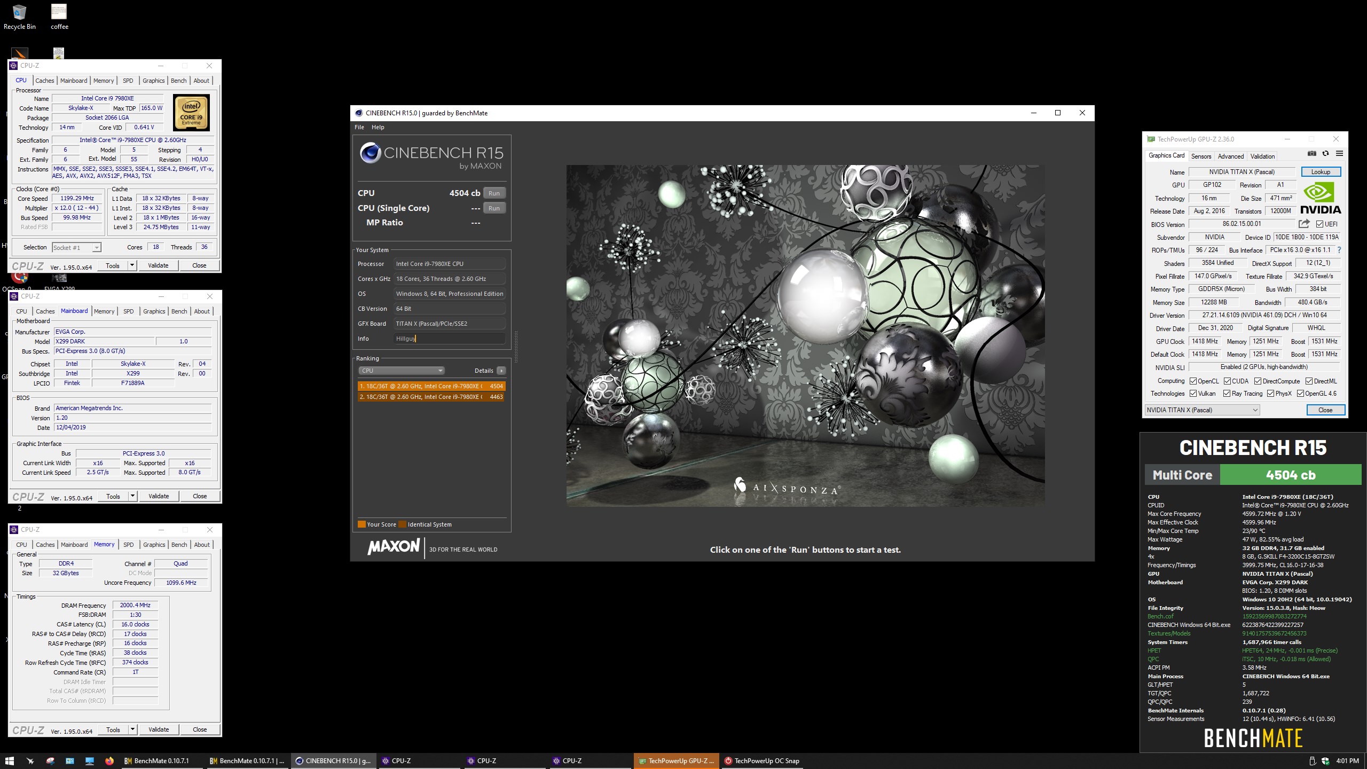Toggle the Vulkan checkbox
Viewport: 1367px width, 769px height.
pos(1193,394)
